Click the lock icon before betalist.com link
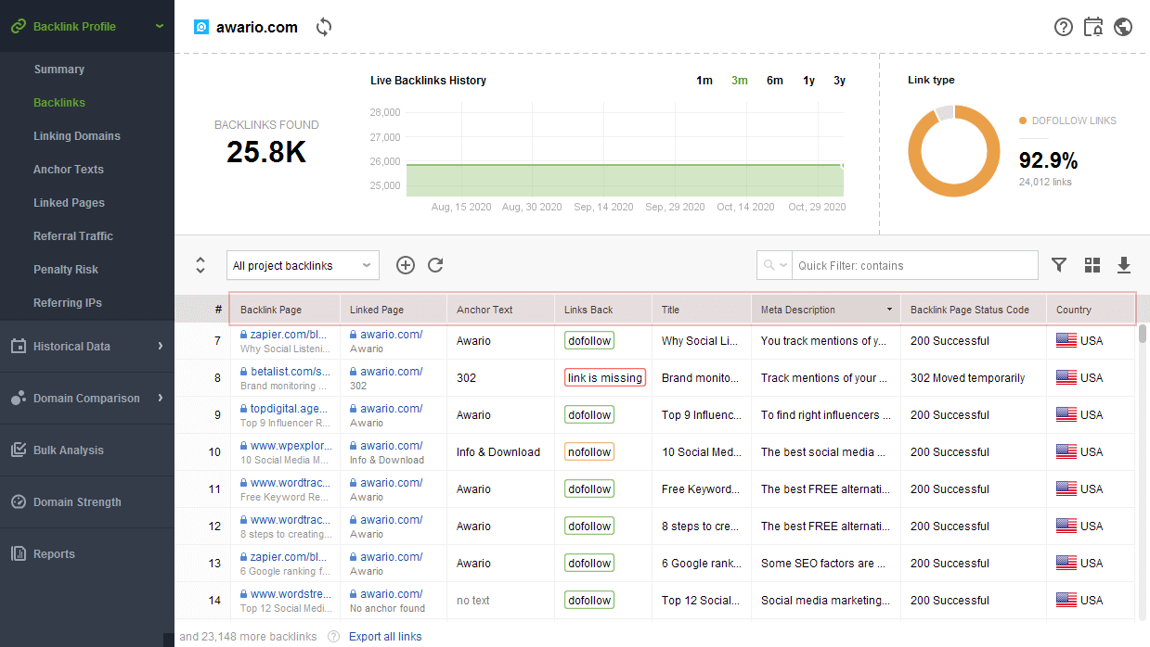 pyautogui.click(x=244, y=372)
